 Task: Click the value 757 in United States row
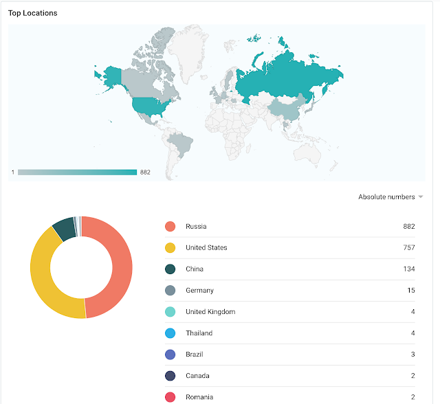point(409,247)
